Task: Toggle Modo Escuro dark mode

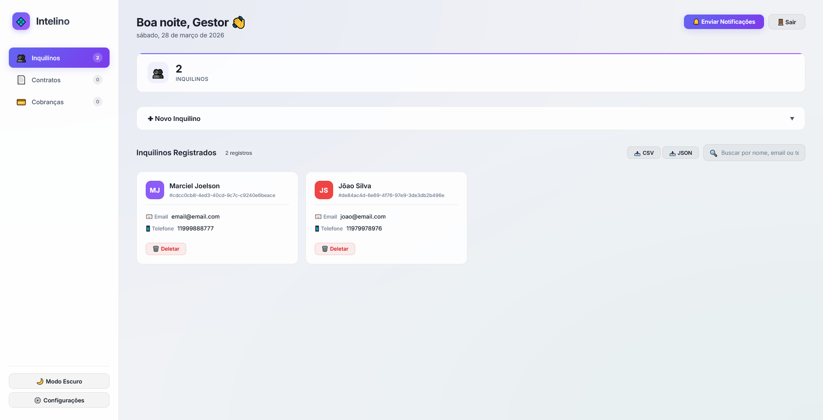Action: pos(59,381)
